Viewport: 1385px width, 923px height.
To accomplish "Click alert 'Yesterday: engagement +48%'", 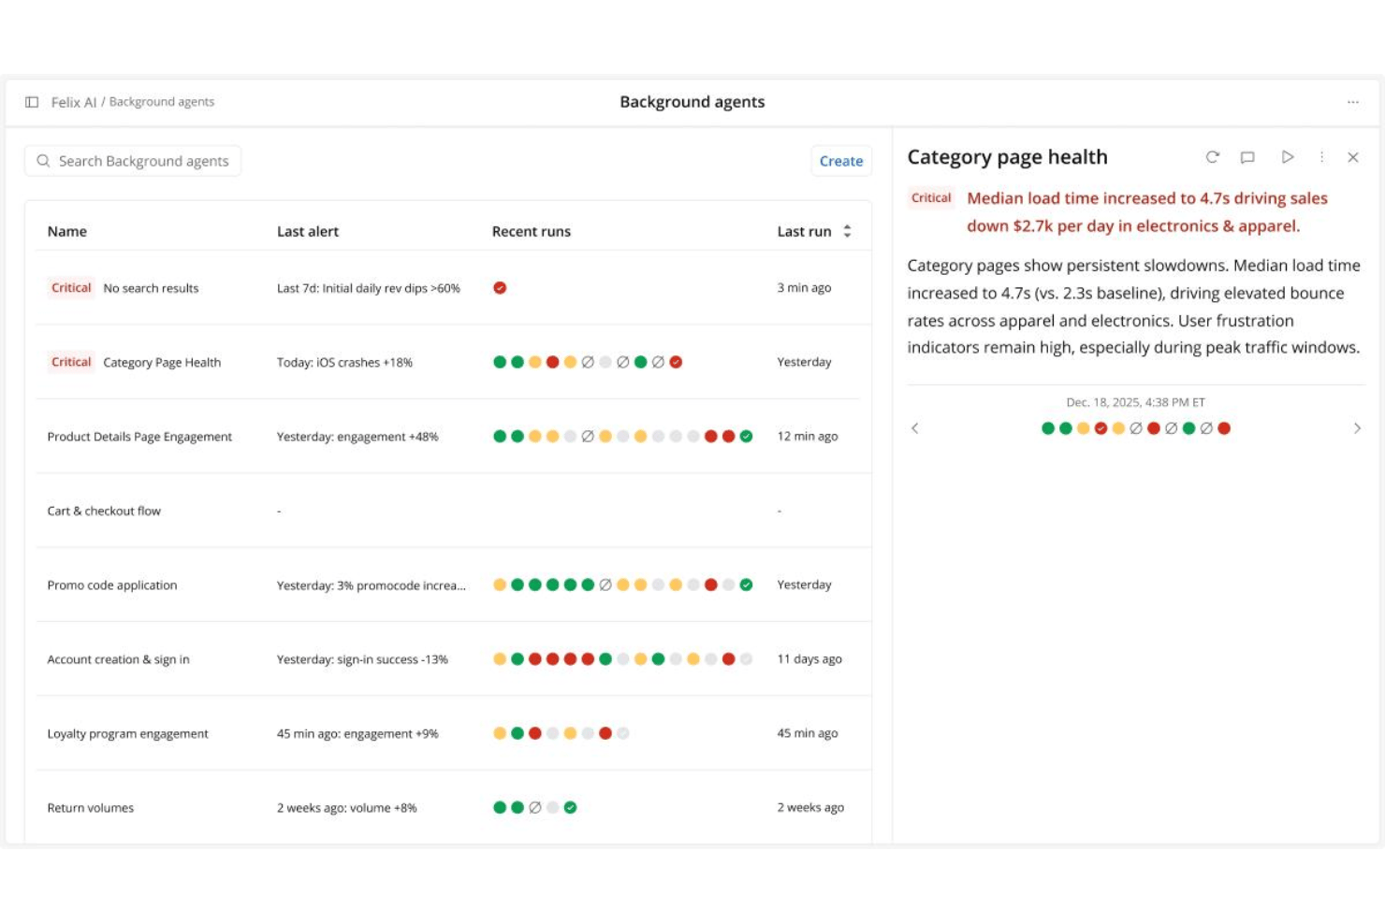I will coord(357,437).
